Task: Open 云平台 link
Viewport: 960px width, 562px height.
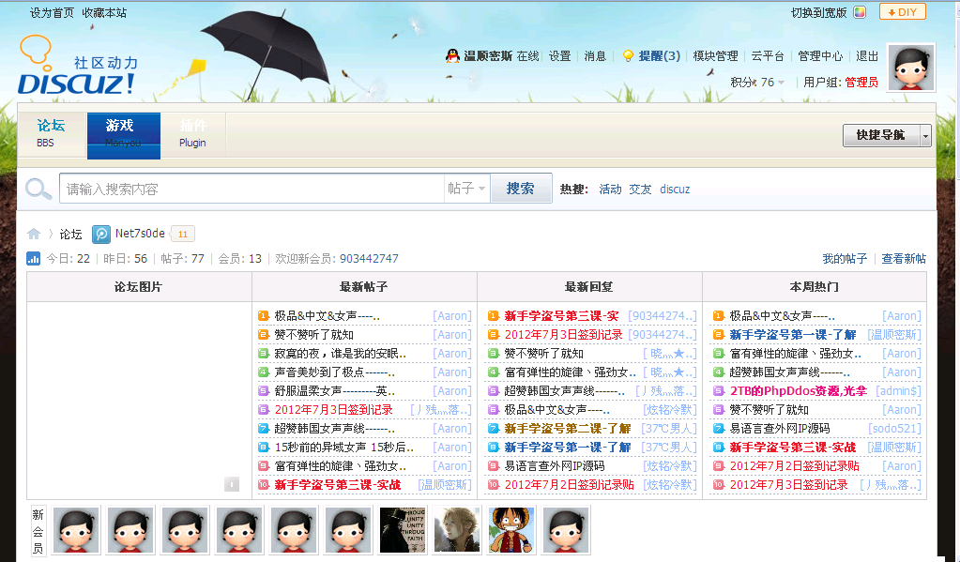Action: tap(768, 56)
